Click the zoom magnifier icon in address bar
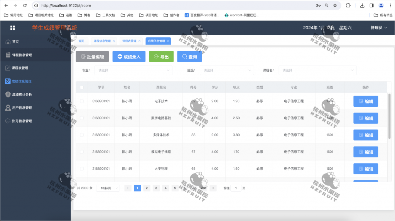 pyautogui.click(x=326, y=5)
